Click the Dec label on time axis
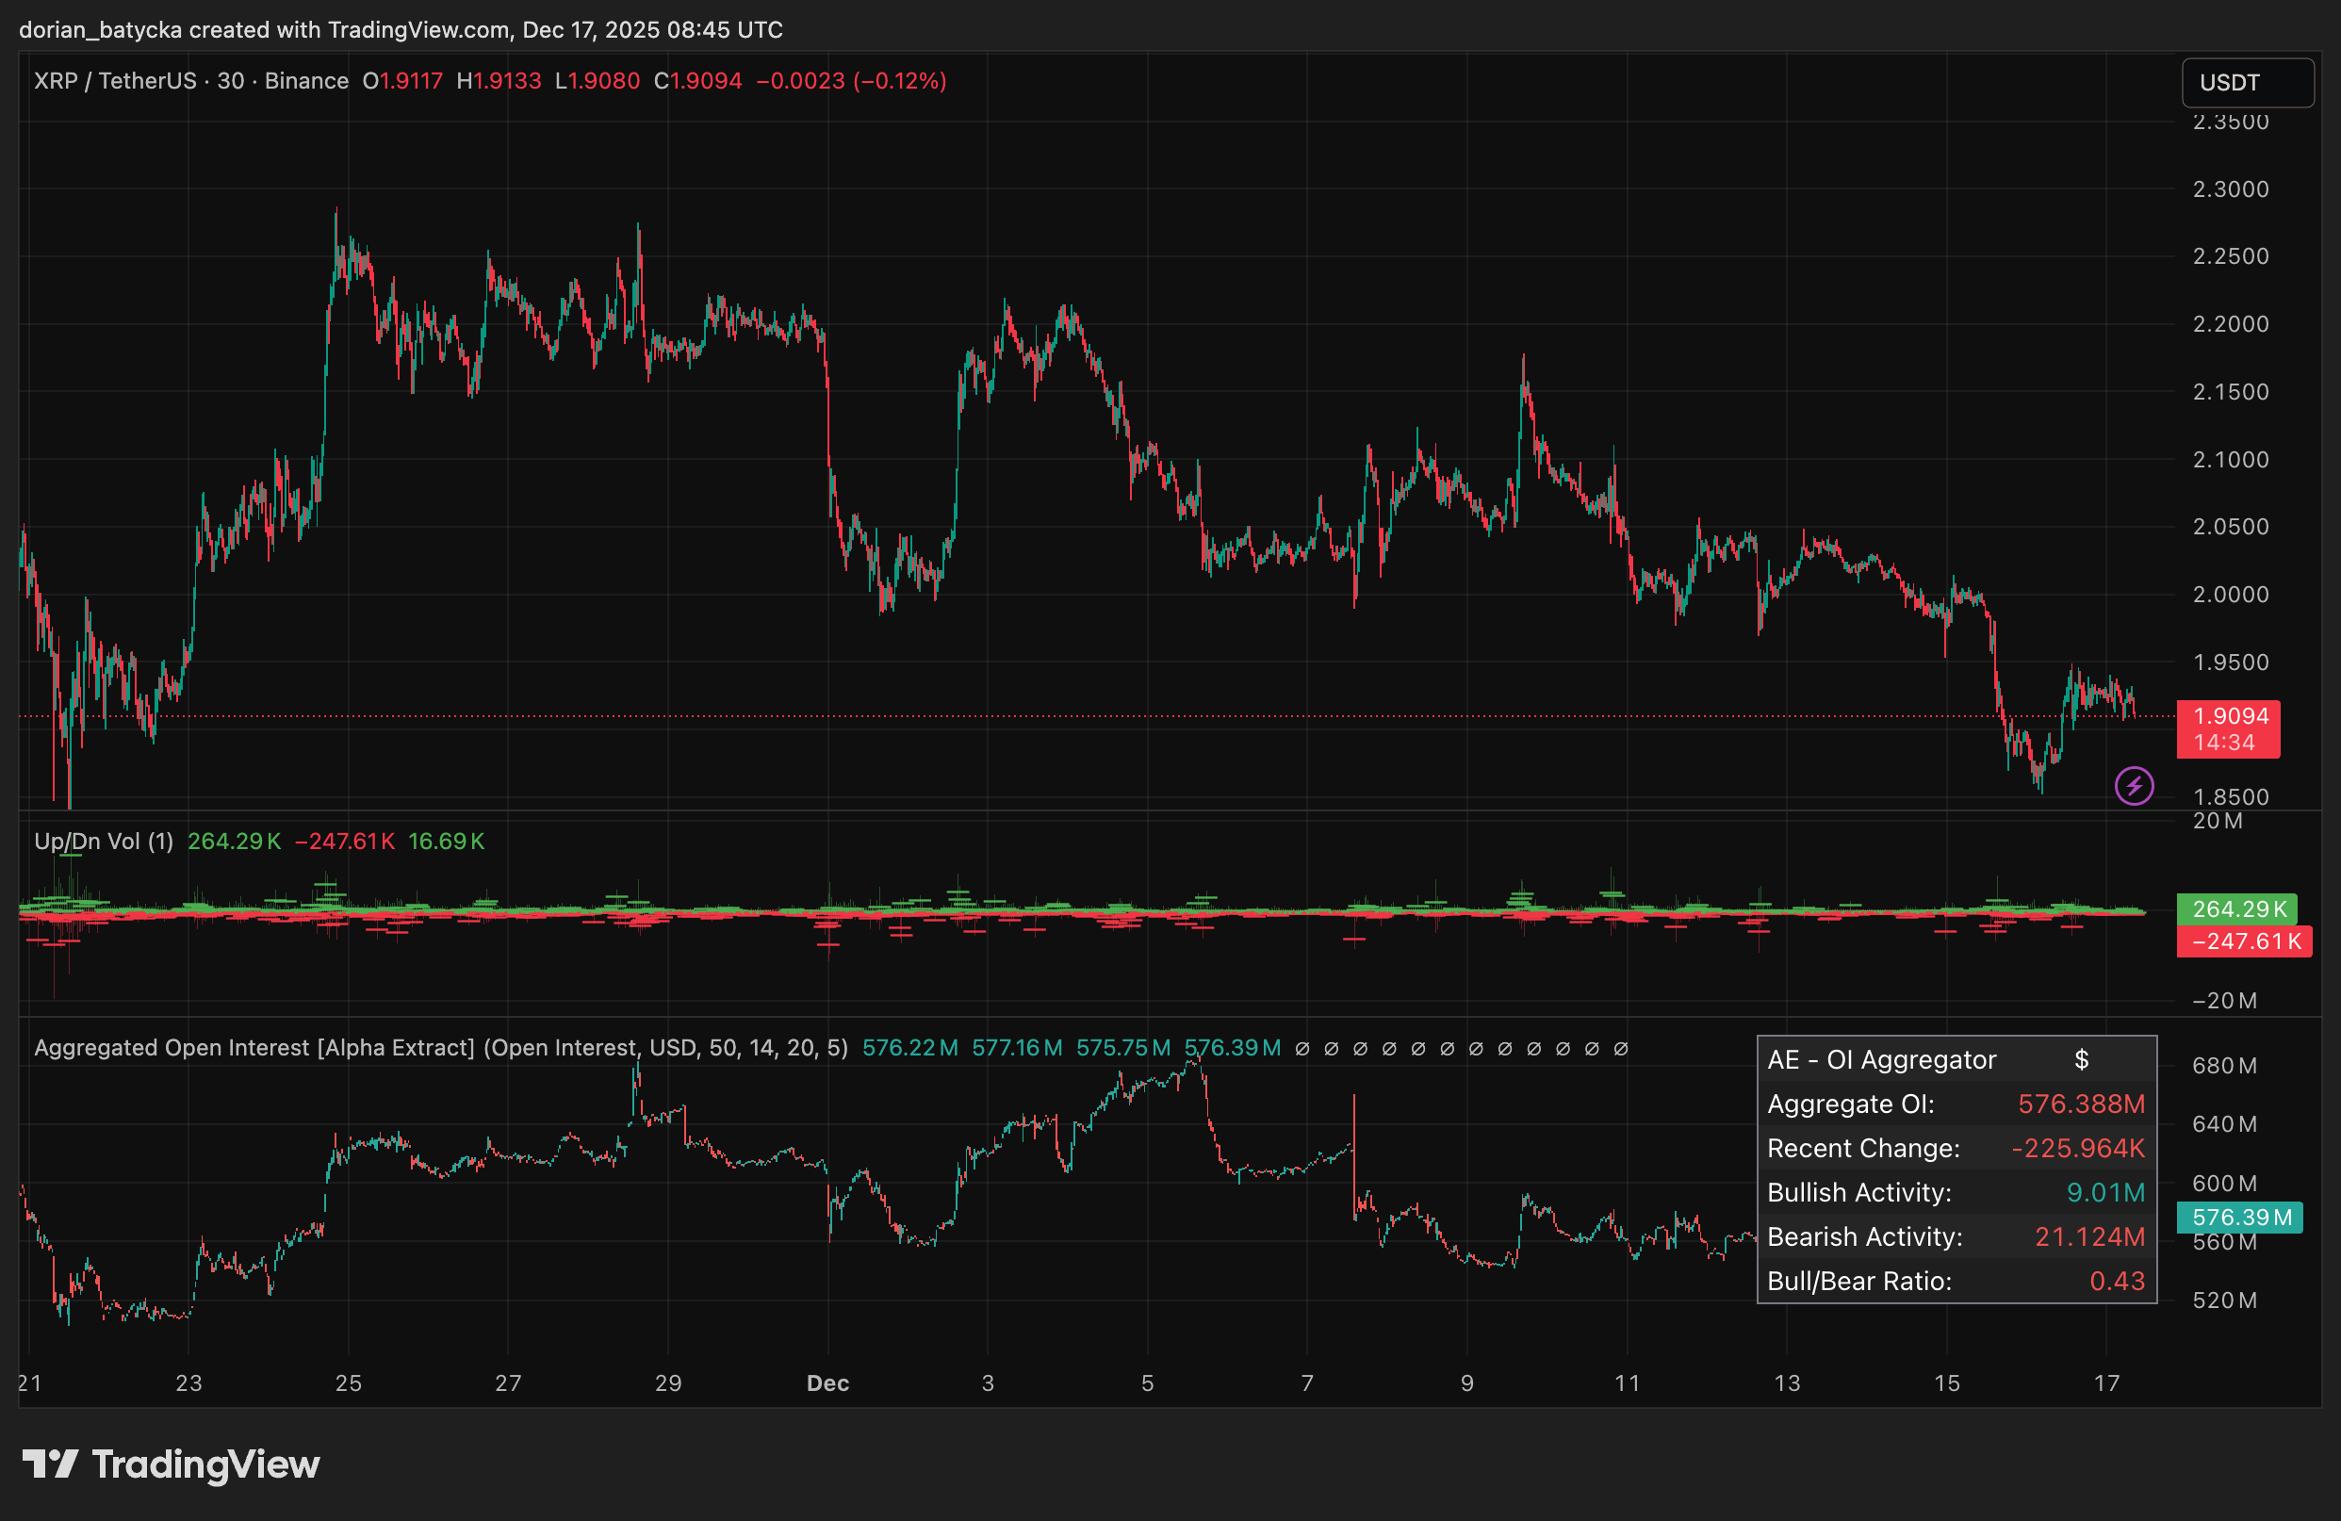The image size is (2341, 1521). [x=827, y=1382]
